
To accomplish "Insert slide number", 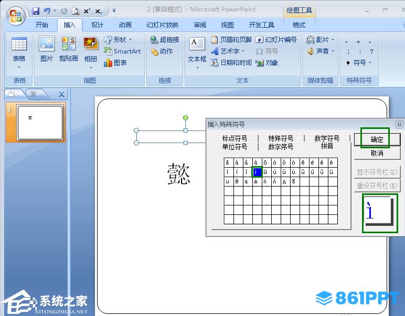I will [x=276, y=39].
